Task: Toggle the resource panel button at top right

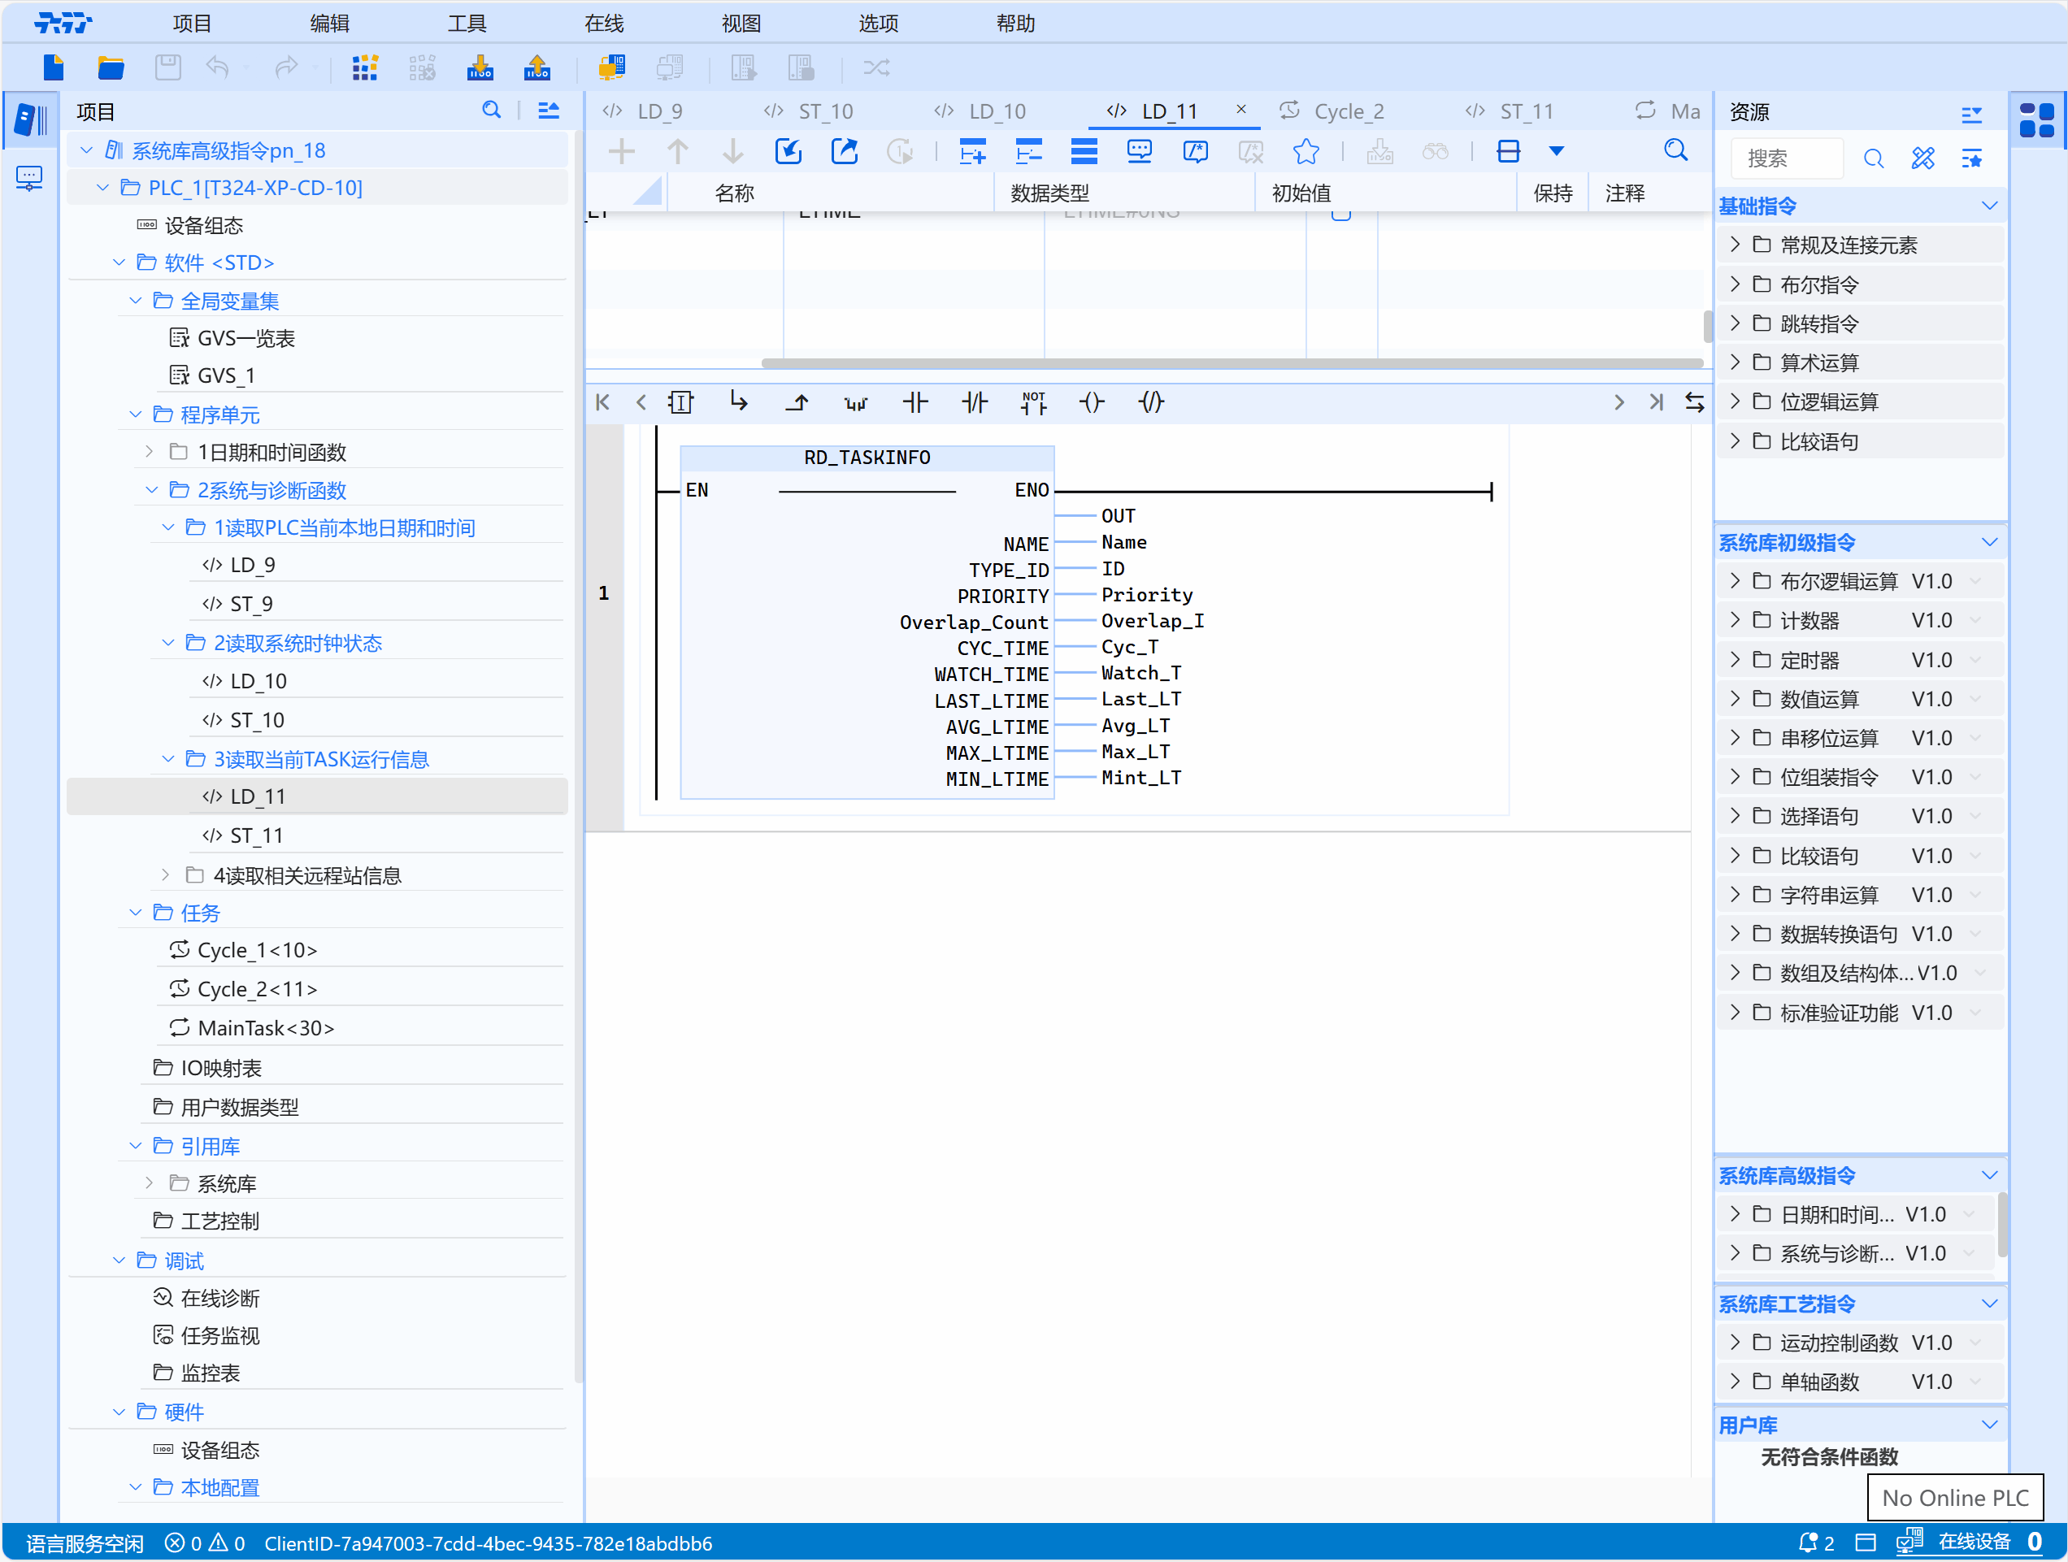Action: 2036,119
